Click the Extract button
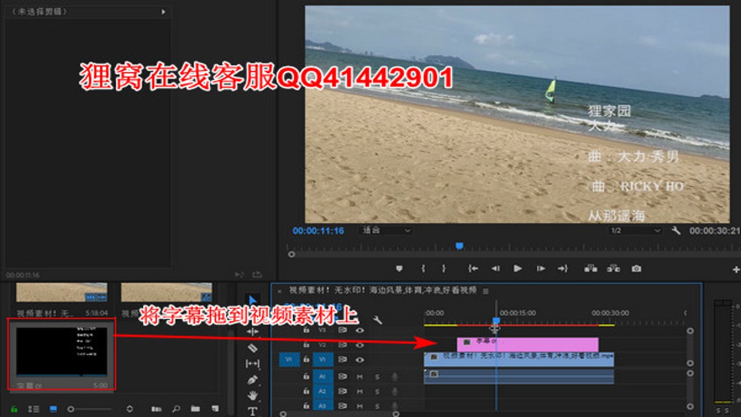Viewport: 741px width, 417px height. [614, 269]
